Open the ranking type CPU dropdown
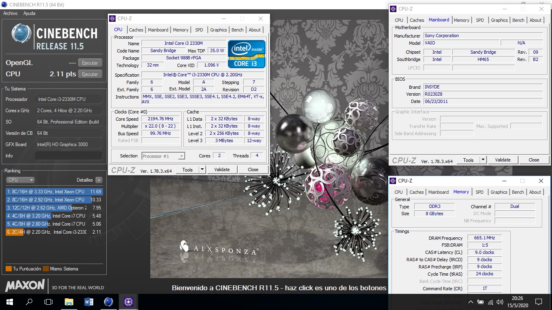552x310 pixels. [x=20, y=180]
